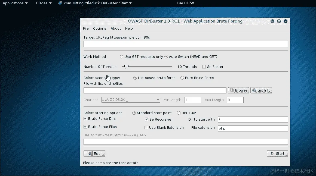Click the 'Please complete the test details' status text
The width and height of the screenshot is (316, 176).
coord(111,163)
